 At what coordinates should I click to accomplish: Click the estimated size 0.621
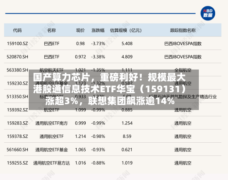coord(127,150)
